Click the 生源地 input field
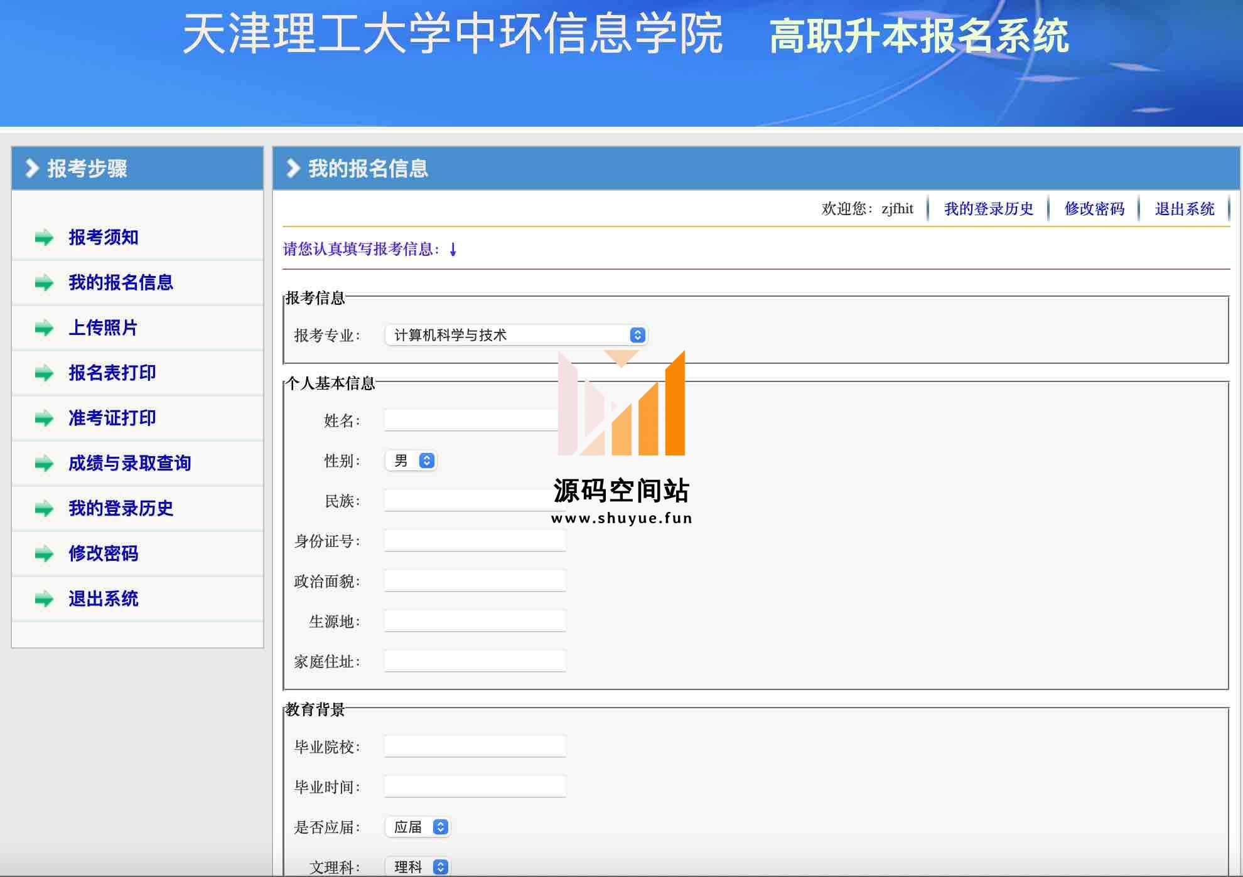The width and height of the screenshot is (1243, 877). [475, 621]
